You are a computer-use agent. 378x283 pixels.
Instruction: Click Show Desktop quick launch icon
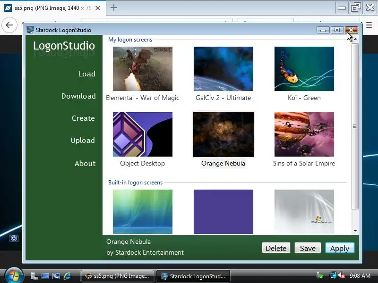point(45,276)
